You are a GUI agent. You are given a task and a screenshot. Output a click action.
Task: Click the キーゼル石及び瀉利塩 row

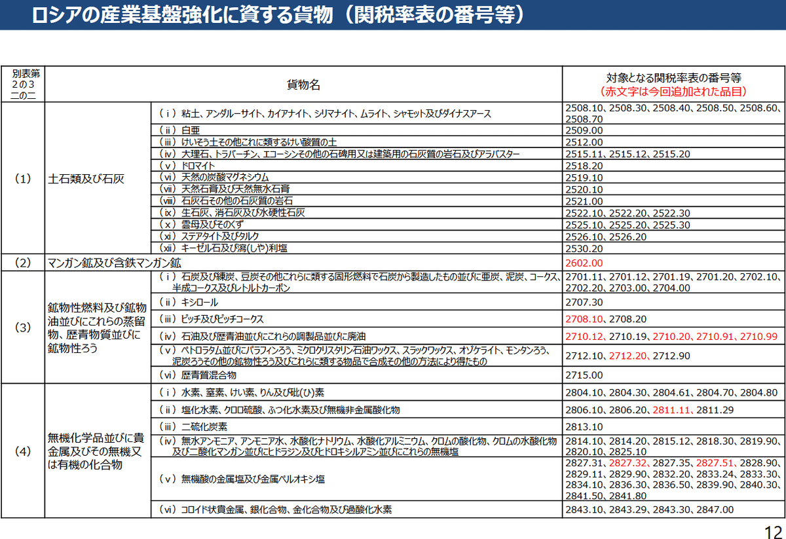point(356,248)
